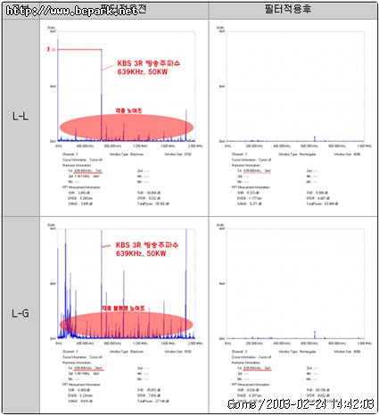Click the KBS 3R 639KHz annotation in L-L chart

(x=148, y=68)
